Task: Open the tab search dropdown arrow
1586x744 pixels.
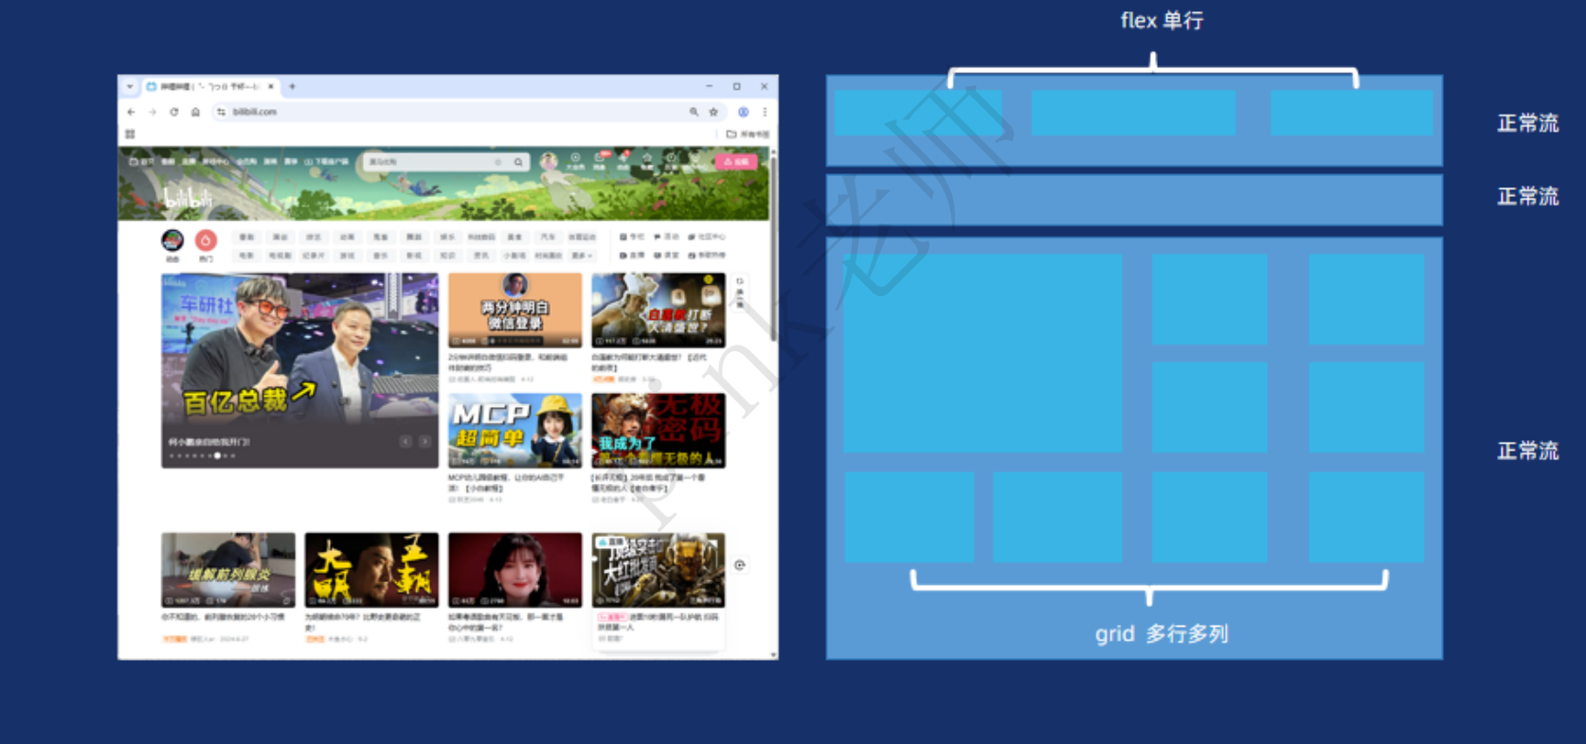Action: click(x=130, y=86)
